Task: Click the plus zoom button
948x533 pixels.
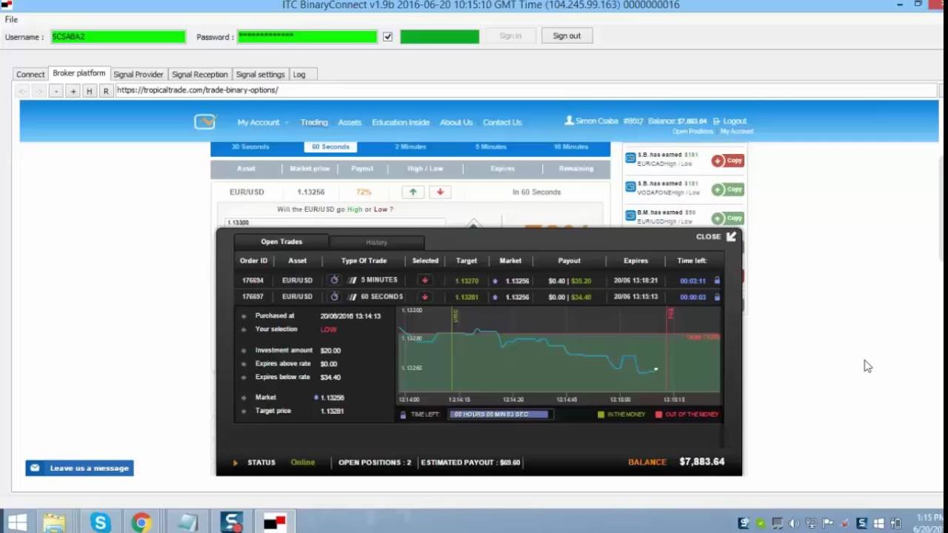Action: [73, 90]
